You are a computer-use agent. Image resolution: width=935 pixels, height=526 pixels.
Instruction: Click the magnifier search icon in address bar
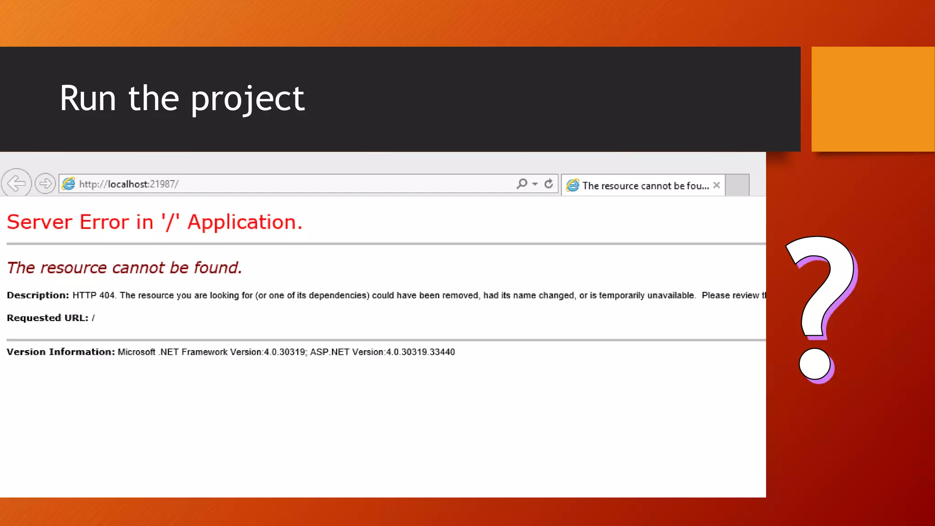click(x=522, y=184)
